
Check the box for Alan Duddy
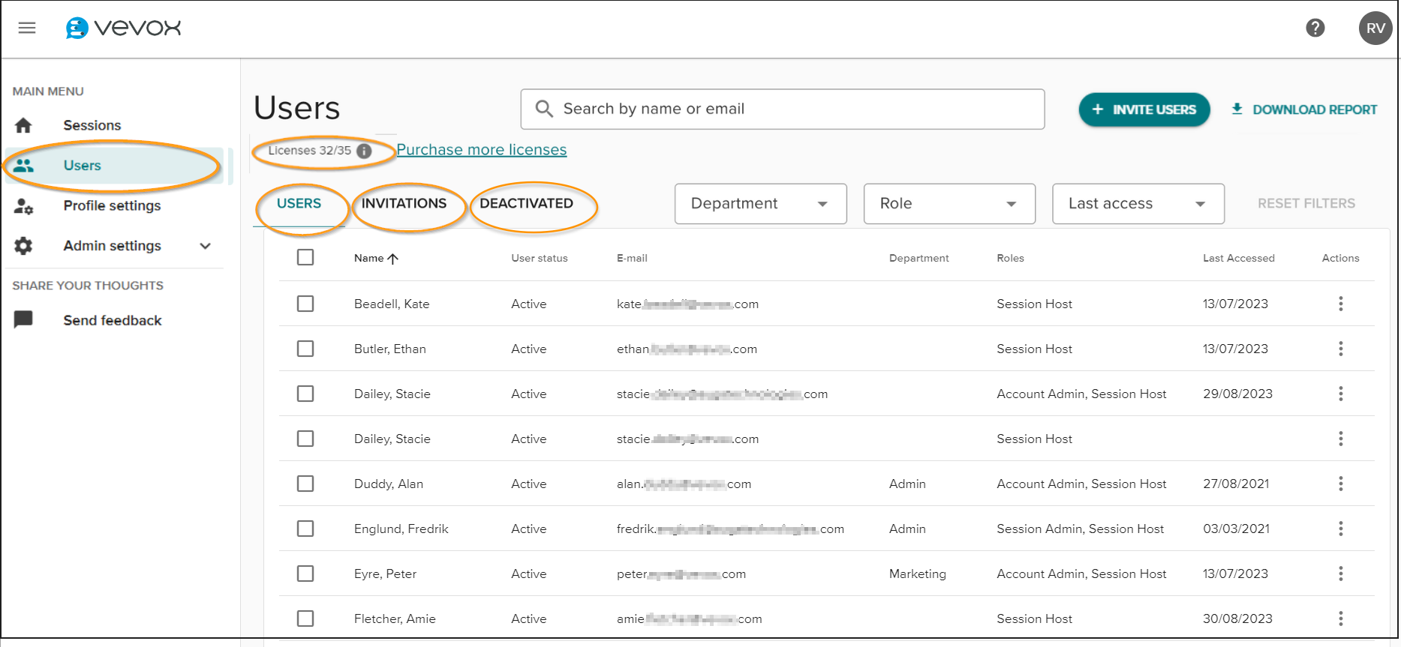point(305,484)
